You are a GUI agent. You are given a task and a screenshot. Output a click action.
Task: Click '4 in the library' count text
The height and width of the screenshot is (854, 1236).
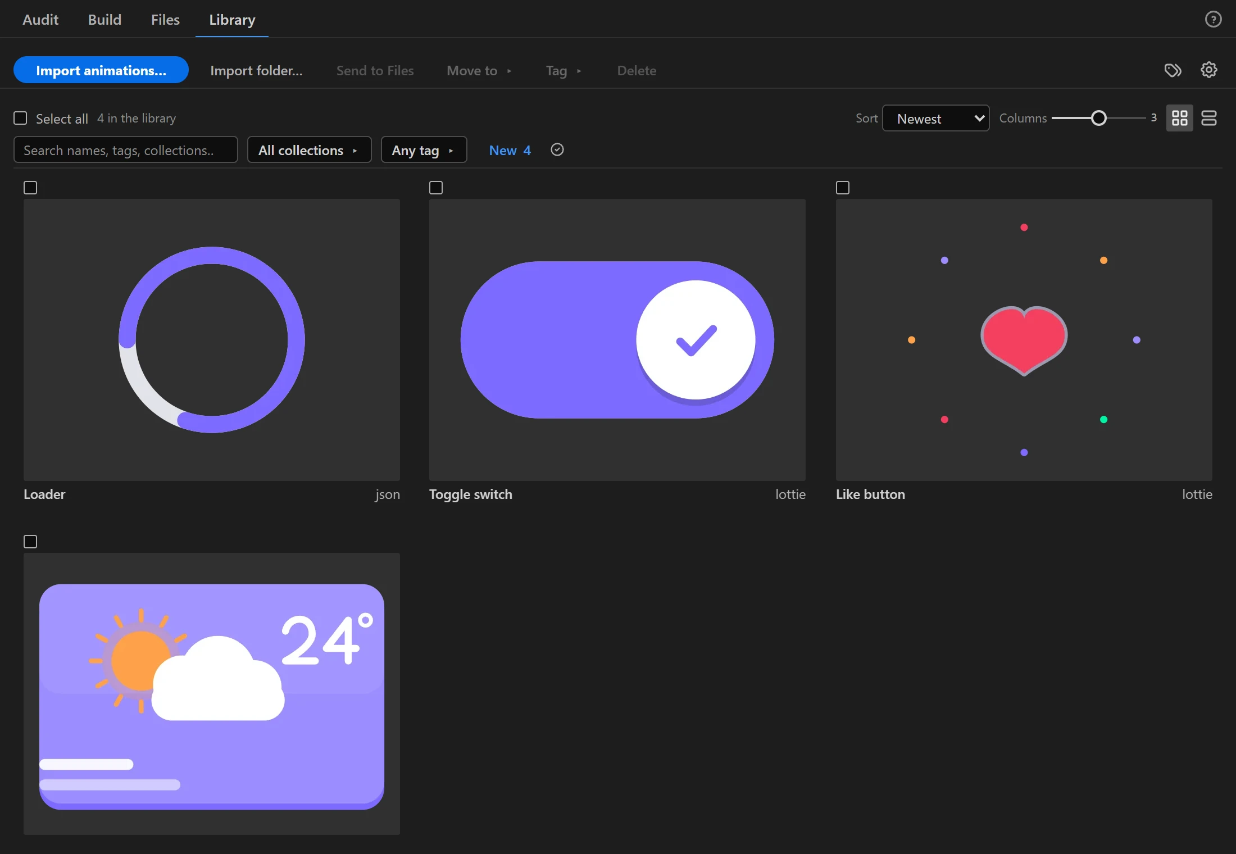(x=137, y=118)
